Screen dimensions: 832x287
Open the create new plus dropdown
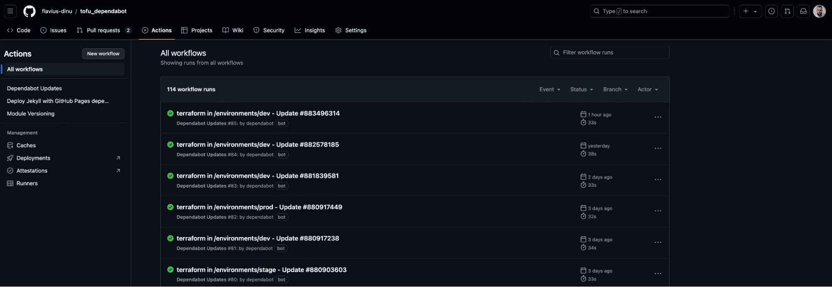[x=750, y=11]
